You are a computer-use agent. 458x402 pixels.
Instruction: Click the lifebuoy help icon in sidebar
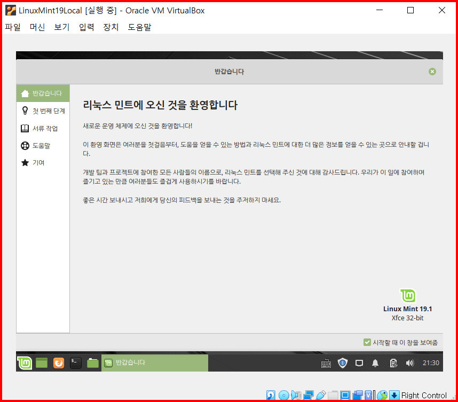[x=25, y=146]
